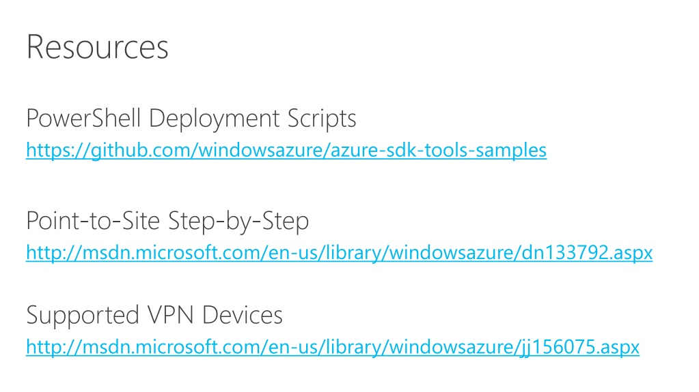Image resolution: width=699 pixels, height=392 pixels.
Task: Open the GitHub azure-sdk-tools-samples link
Action: 286,151
